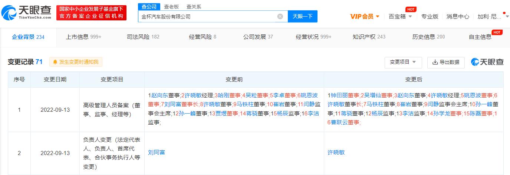Screen dimensions: 510x175
Task: Click the 高级管理人员备案 change item cell
Action: pyautogui.click(x=112, y=110)
